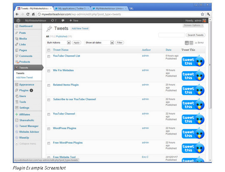This screenshot has width=225, height=172.
Task: Expand the Screen Options panel
Action: (193, 25)
